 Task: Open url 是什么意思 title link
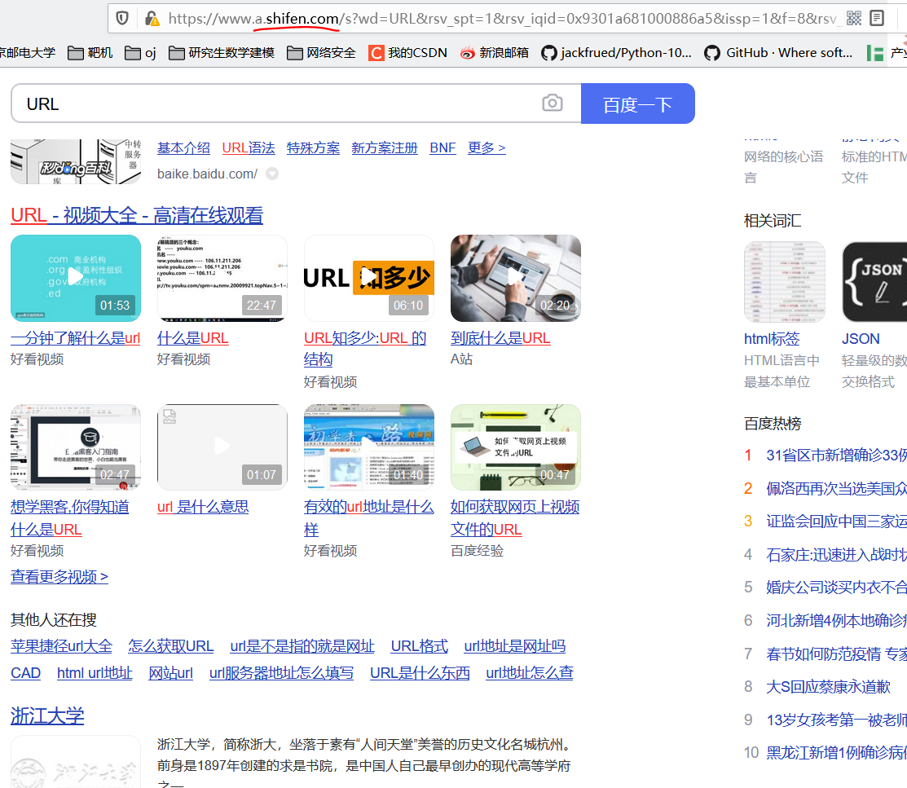coord(203,507)
